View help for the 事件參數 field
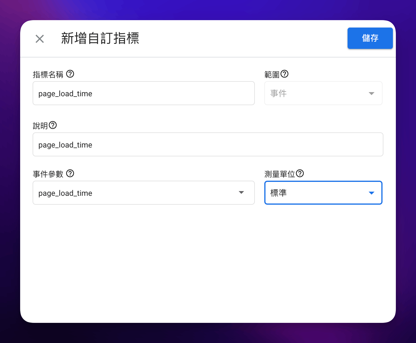This screenshot has height=343, width=416. click(70, 174)
